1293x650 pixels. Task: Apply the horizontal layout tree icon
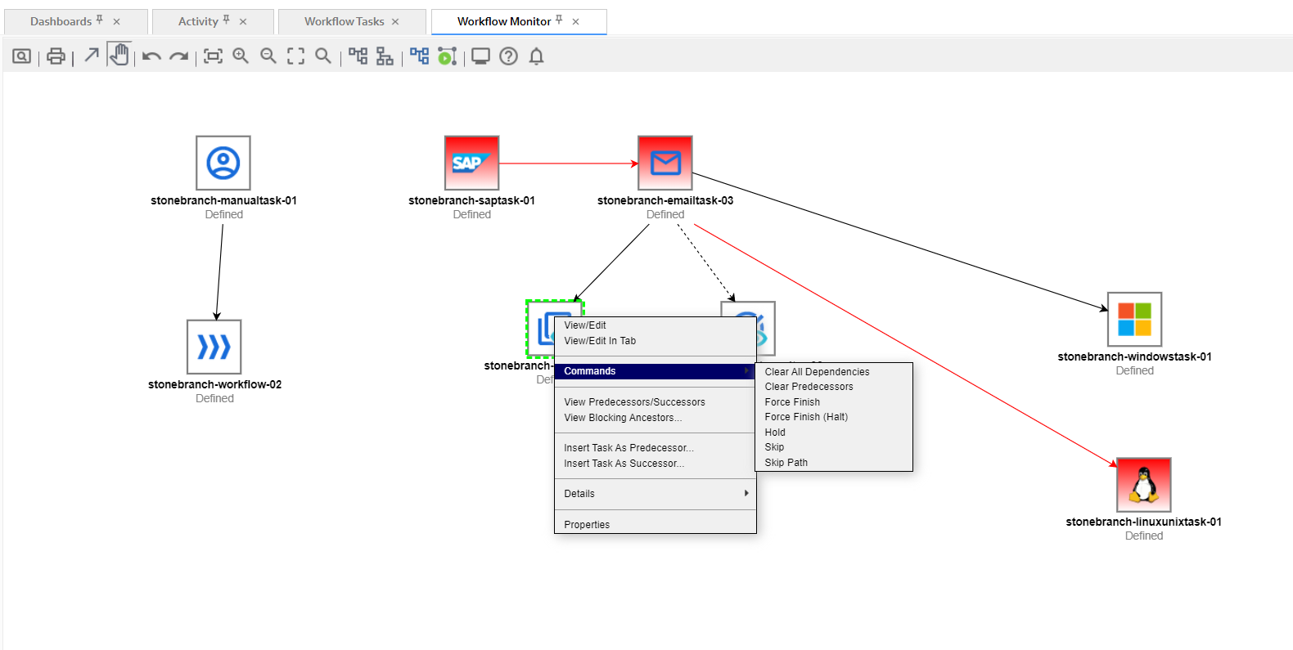click(358, 56)
